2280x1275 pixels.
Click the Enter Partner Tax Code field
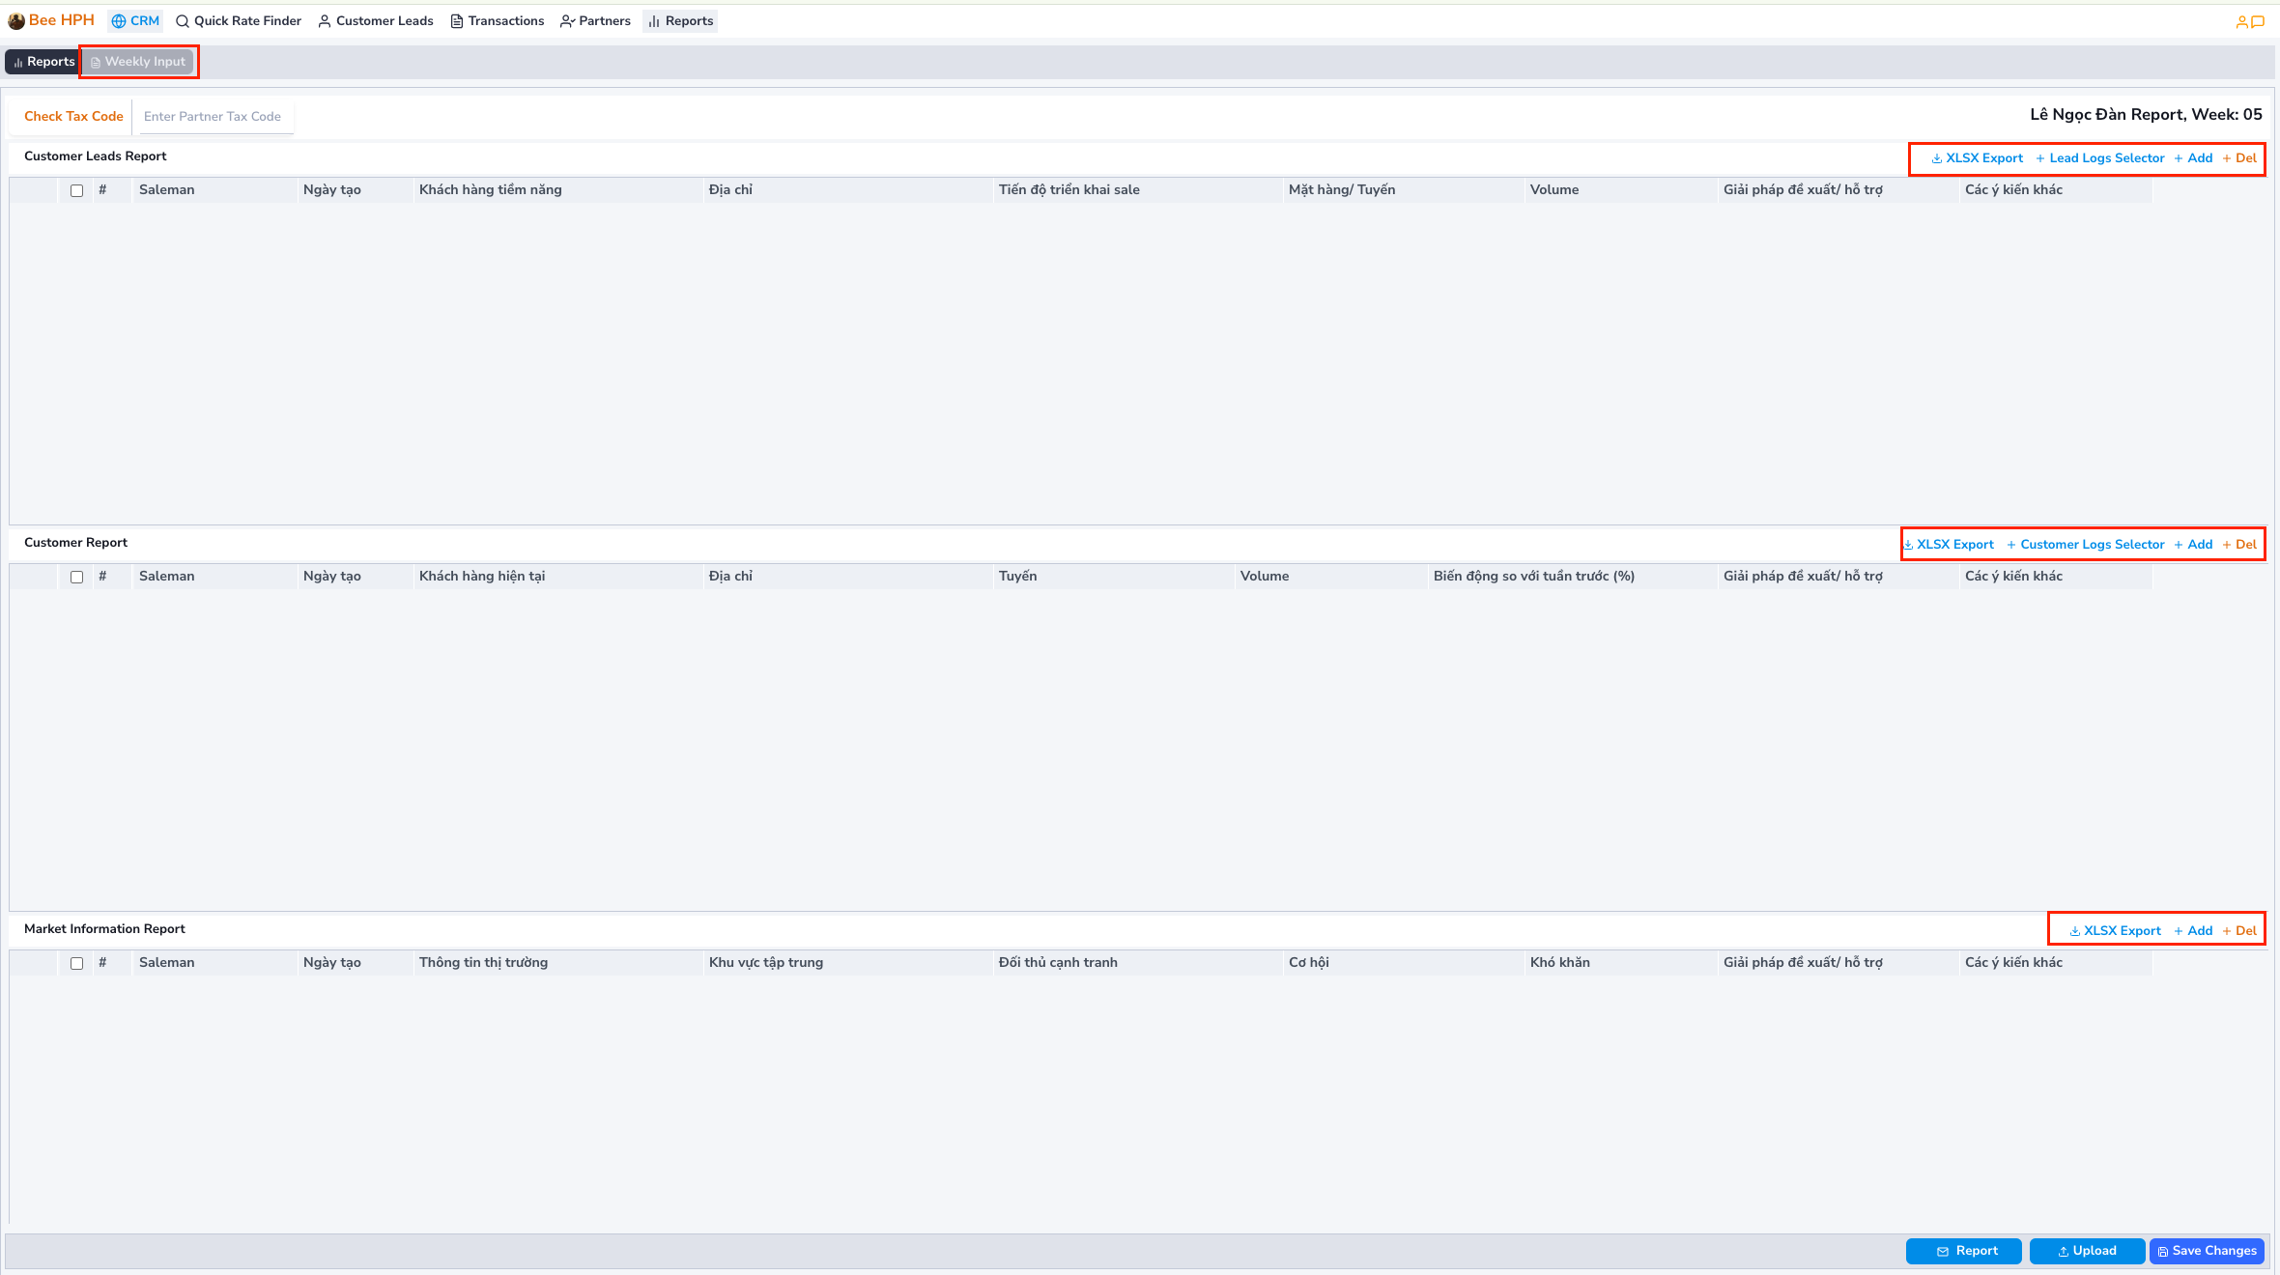pos(213,117)
